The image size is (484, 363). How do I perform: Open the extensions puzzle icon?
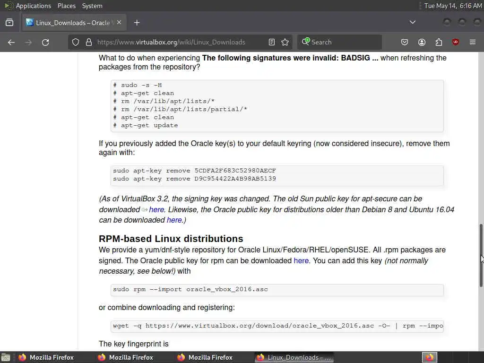click(439, 42)
